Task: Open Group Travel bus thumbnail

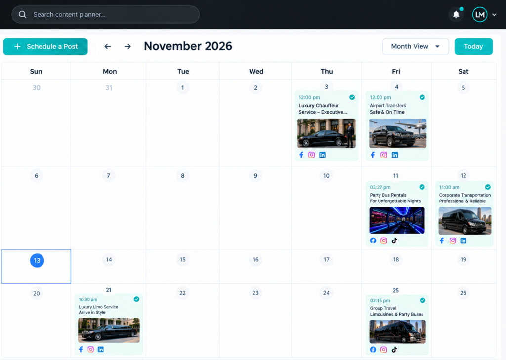Action: 397,332
